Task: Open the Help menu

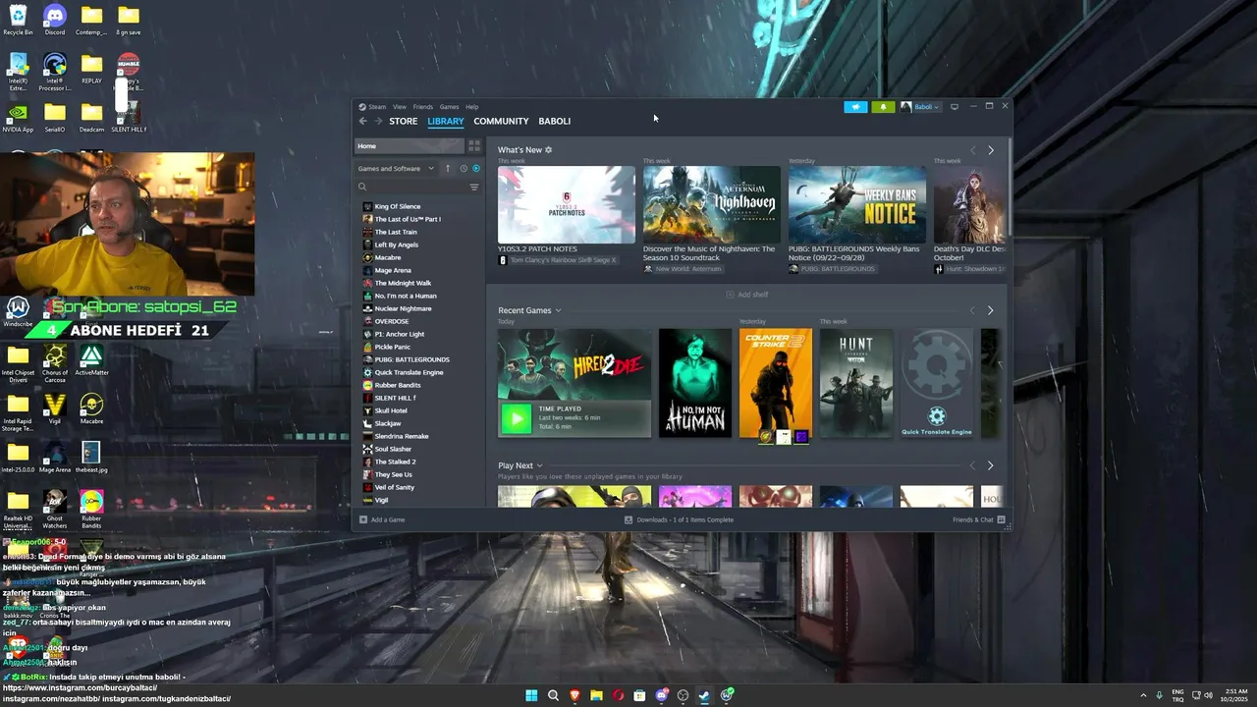Action: 472,107
